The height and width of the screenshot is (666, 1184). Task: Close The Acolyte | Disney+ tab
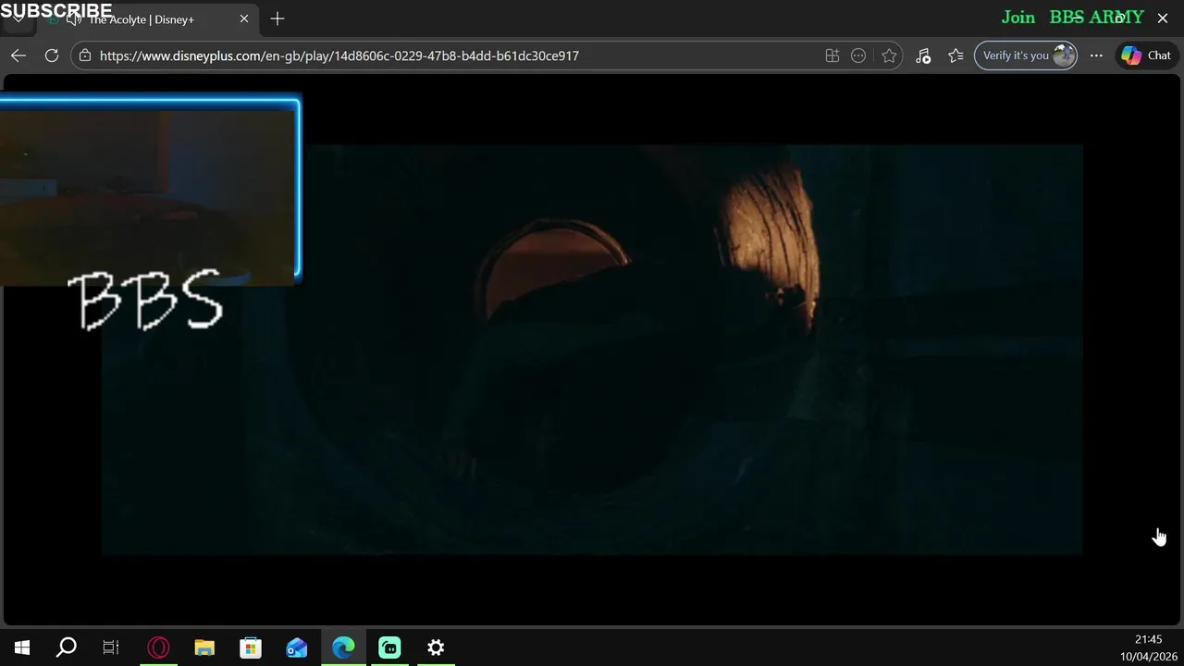pos(244,18)
